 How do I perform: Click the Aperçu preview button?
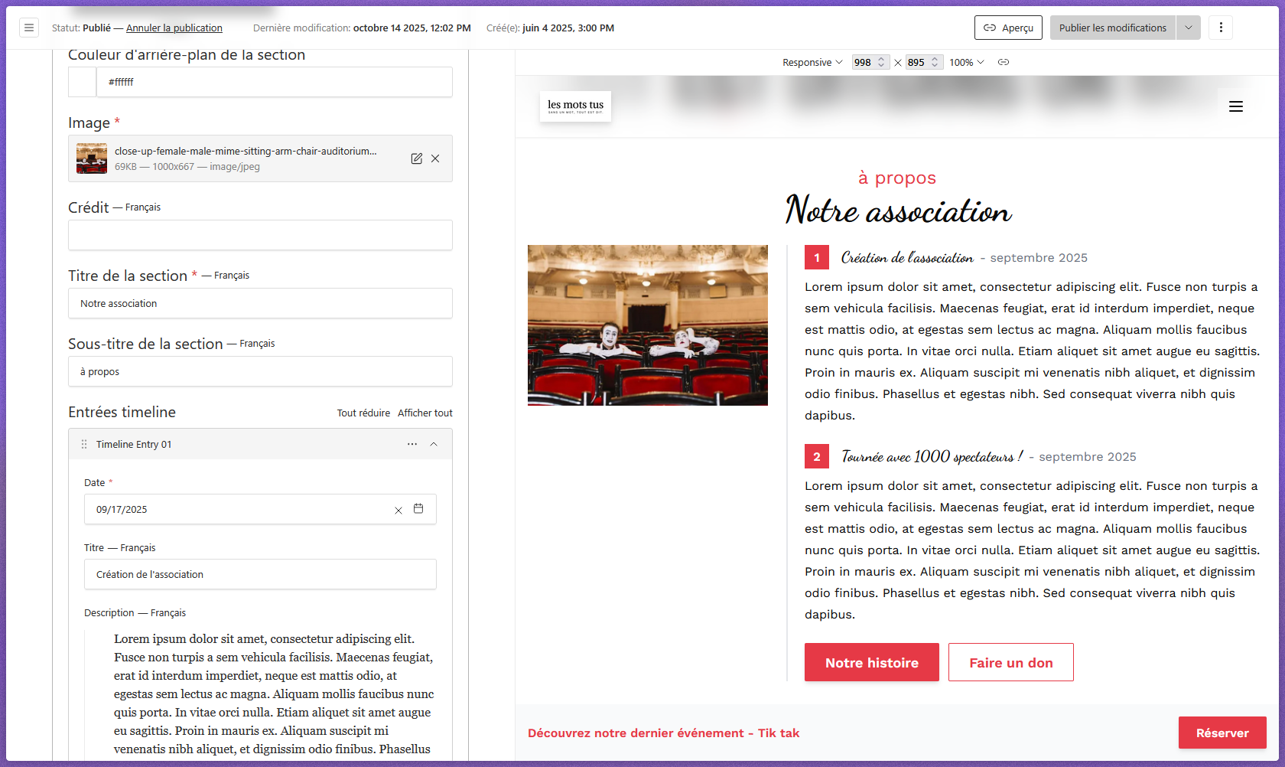[x=1008, y=28]
